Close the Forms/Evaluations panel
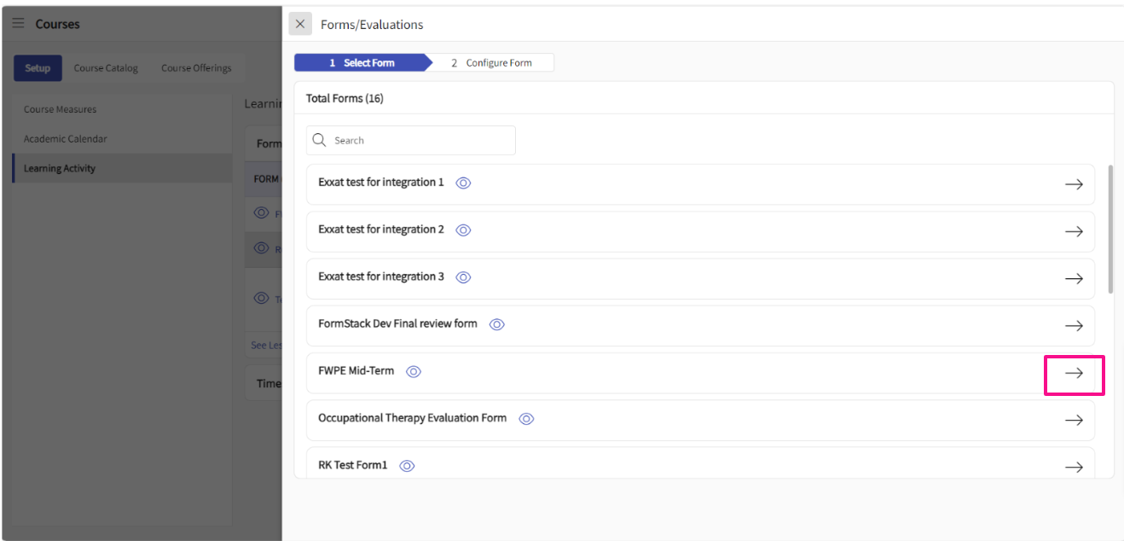 pyautogui.click(x=299, y=24)
